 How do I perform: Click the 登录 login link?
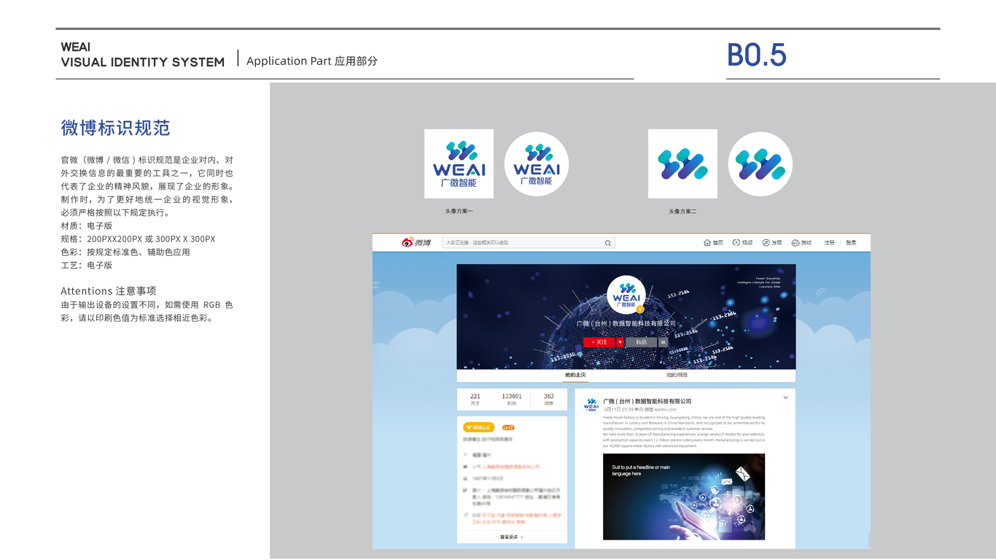[x=851, y=243]
